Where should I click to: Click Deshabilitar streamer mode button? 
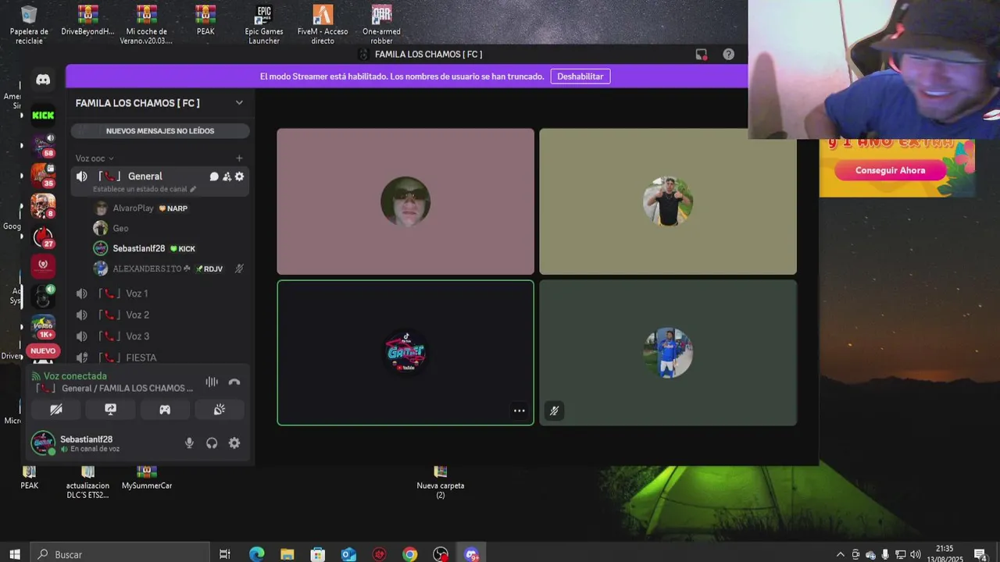[580, 76]
